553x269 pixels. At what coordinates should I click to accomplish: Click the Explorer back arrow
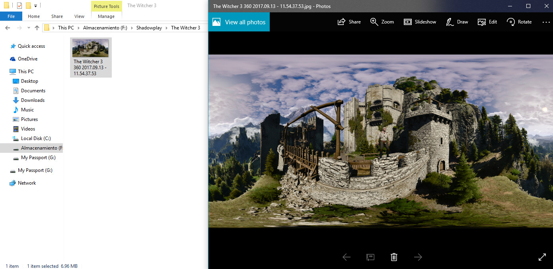8,28
